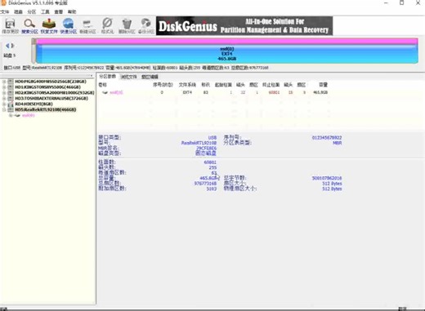This screenshot has width=425, height=311.
Task: Click the HD1 Kingston disk icon
Action: 11,87
